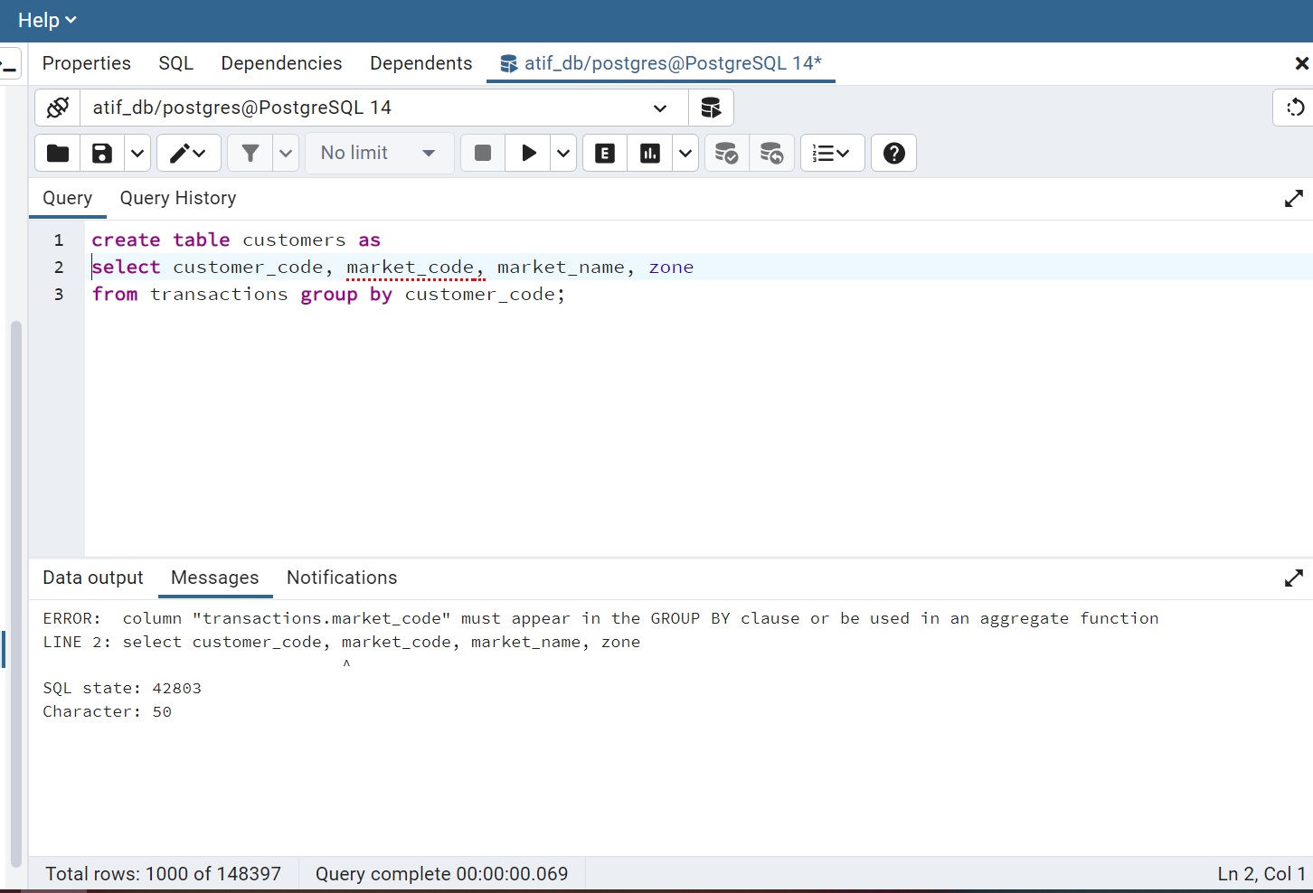Click 'Query complete 00:00:00.069' status
The width and height of the screenshot is (1313, 893).
tap(441, 874)
